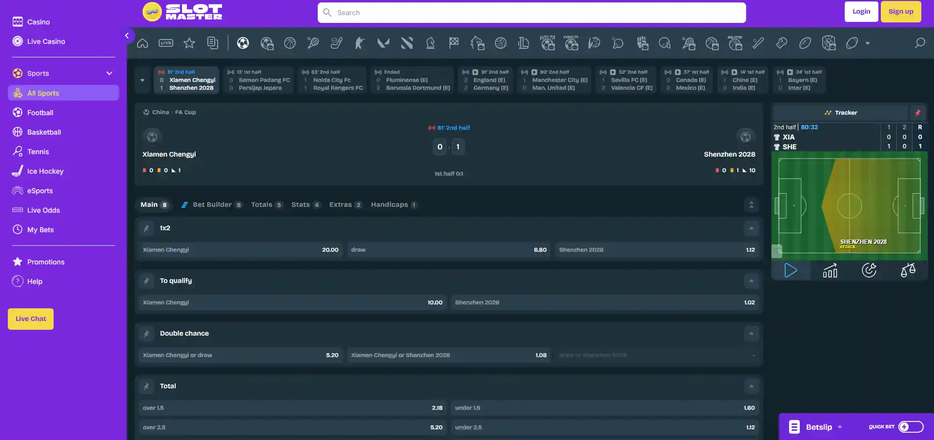Screen dimensions: 934x440
Task: Open Live Chat
Action: [x=31, y=319]
